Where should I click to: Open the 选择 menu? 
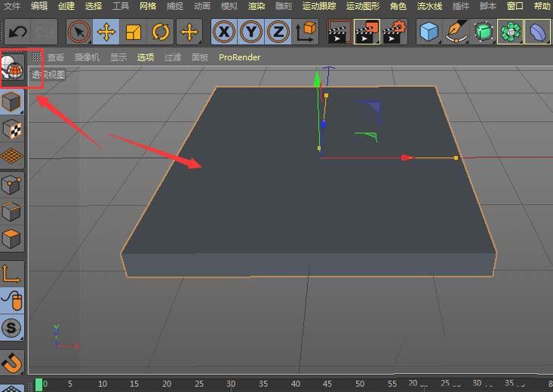93,6
